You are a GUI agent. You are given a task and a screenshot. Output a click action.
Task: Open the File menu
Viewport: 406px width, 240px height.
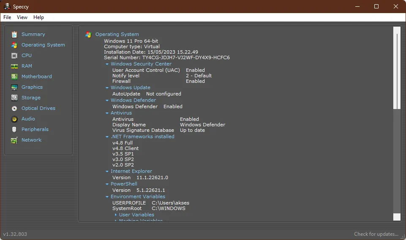click(x=7, y=17)
